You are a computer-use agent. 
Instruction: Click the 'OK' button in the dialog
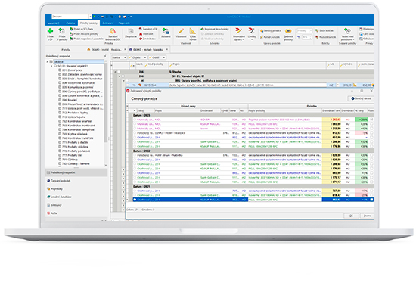[x=351, y=216]
